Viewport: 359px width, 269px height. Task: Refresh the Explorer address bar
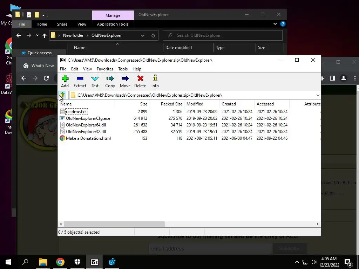(x=153, y=35)
